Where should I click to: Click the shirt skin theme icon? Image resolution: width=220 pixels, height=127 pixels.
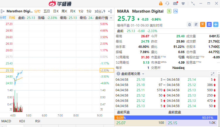[183, 4]
